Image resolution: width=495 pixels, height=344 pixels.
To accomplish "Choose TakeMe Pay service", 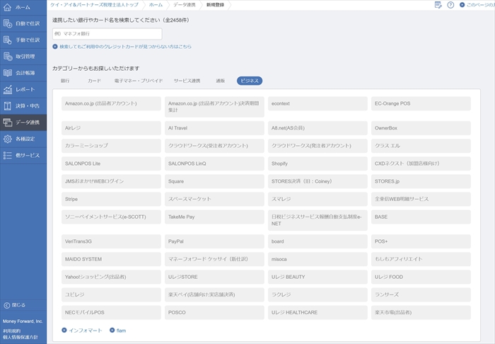I will click(214, 217).
